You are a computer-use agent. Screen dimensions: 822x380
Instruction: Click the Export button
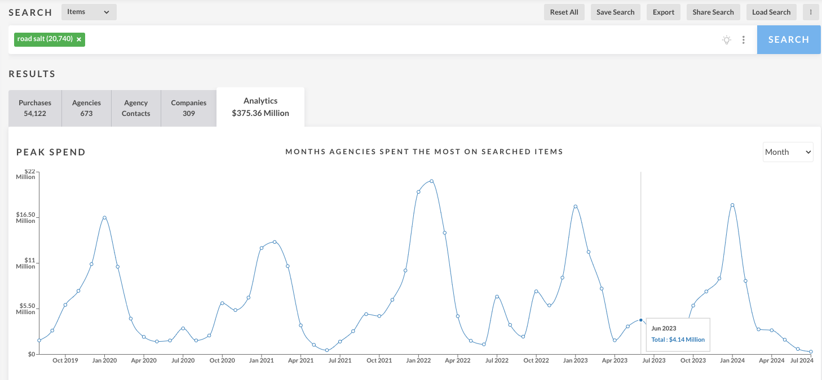(x=664, y=12)
